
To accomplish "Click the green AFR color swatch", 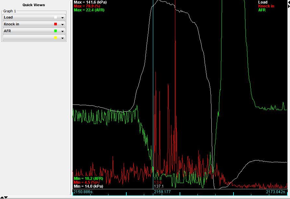I will (x=56, y=31).
